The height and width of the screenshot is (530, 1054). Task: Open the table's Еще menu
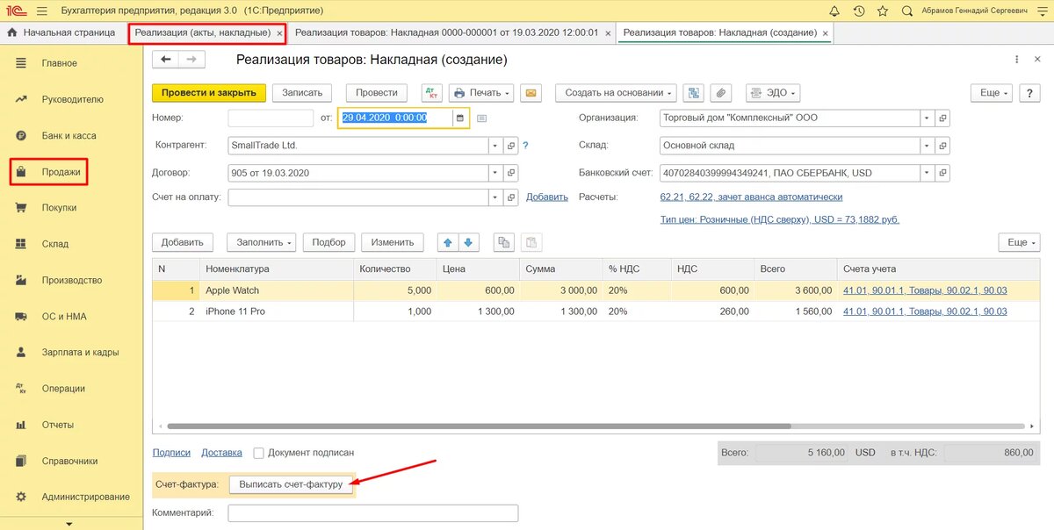(1019, 242)
